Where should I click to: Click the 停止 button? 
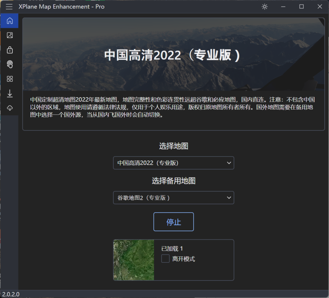tap(174, 222)
